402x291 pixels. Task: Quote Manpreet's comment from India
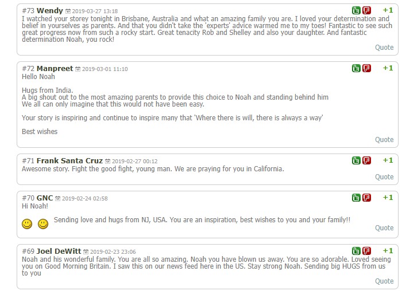[384, 140]
